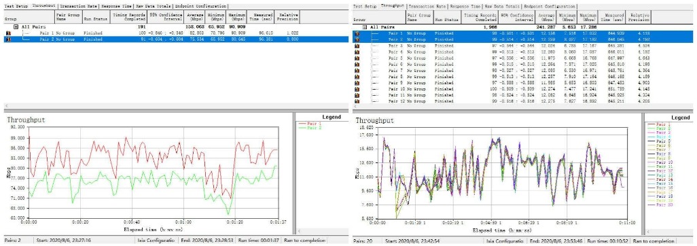
Task: Click the Pair 2 icon in left window
Action: pos(8,39)
